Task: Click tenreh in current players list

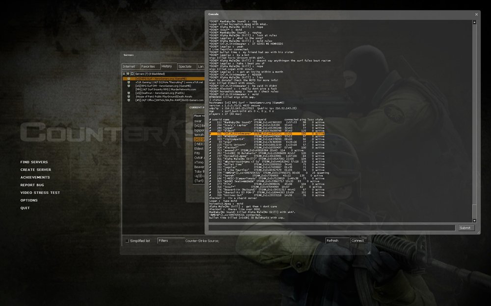Action: point(199,135)
